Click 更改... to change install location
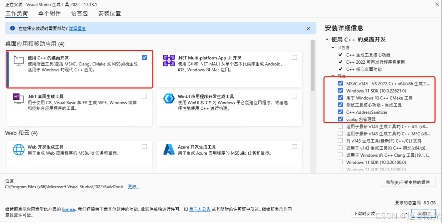 [134, 187]
